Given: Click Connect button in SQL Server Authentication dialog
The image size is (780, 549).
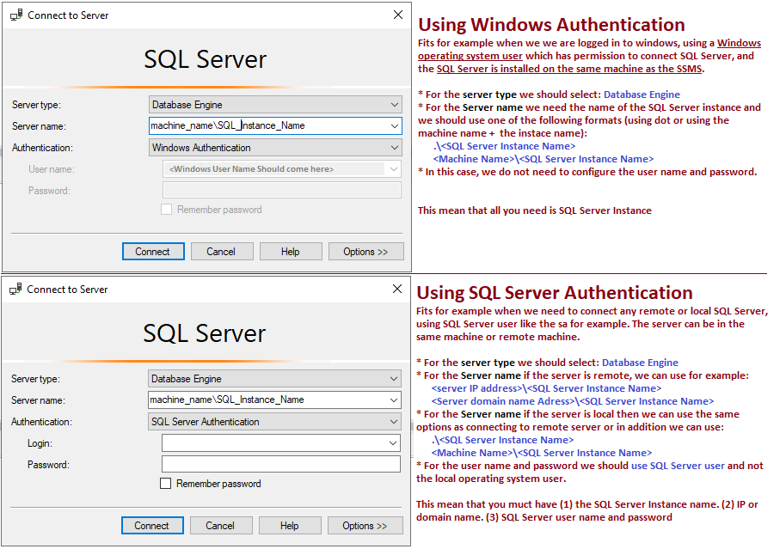Looking at the screenshot, I should pyautogui.click(x=152, y=525).
